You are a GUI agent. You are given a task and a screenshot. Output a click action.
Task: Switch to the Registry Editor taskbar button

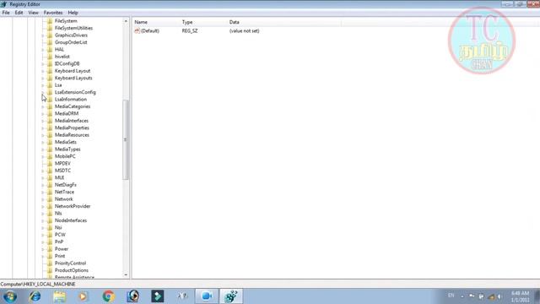click(231, 296)
